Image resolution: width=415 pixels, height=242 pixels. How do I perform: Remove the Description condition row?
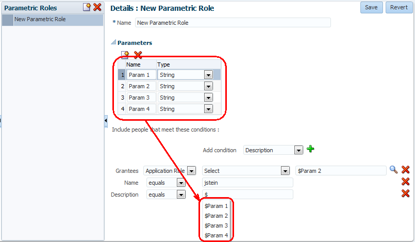tap(406, 193)
